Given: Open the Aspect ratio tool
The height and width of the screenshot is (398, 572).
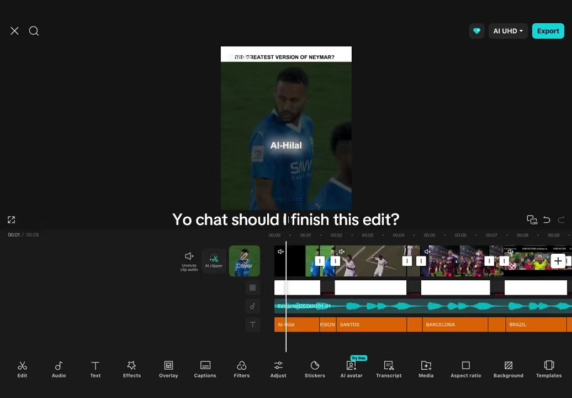Looking at the screenshot, I should point(466,369).
